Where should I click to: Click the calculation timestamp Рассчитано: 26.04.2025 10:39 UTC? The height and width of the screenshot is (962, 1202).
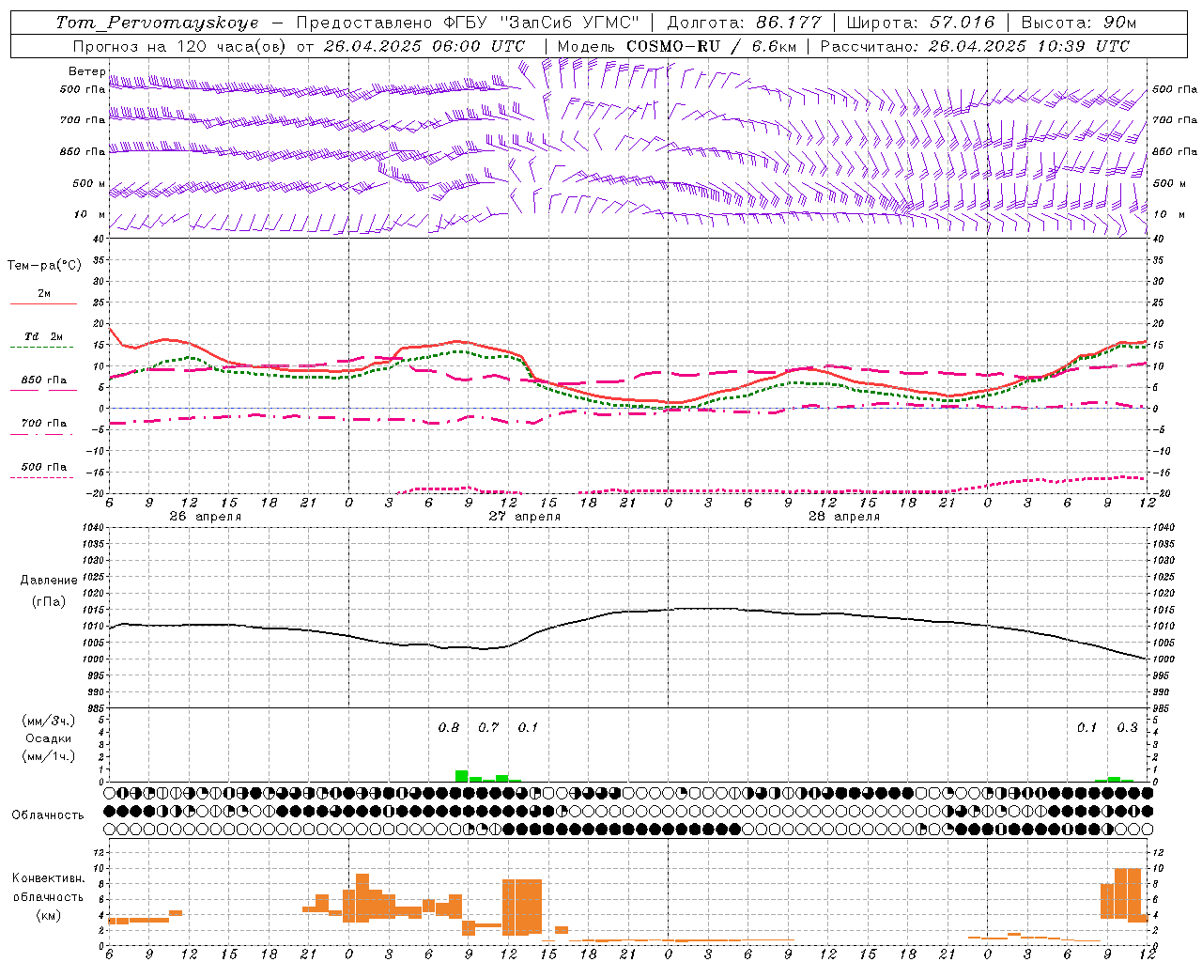click(x=975, y=46)
